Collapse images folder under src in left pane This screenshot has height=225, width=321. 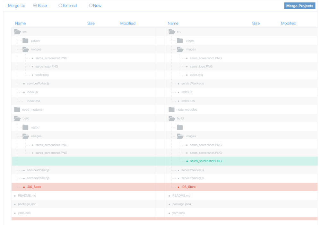(x=26, y=50)
